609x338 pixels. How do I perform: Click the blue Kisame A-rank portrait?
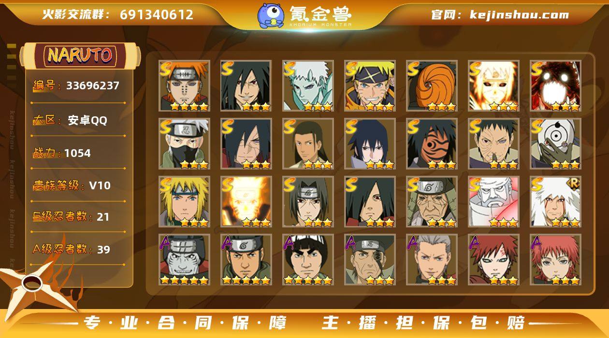click(x=184, y=260)
